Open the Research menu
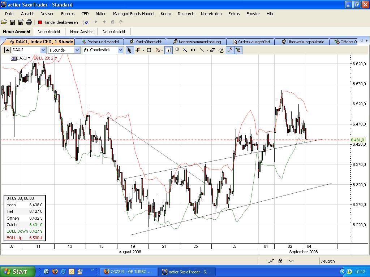This screenshot has height=277, width=370. 186,14
